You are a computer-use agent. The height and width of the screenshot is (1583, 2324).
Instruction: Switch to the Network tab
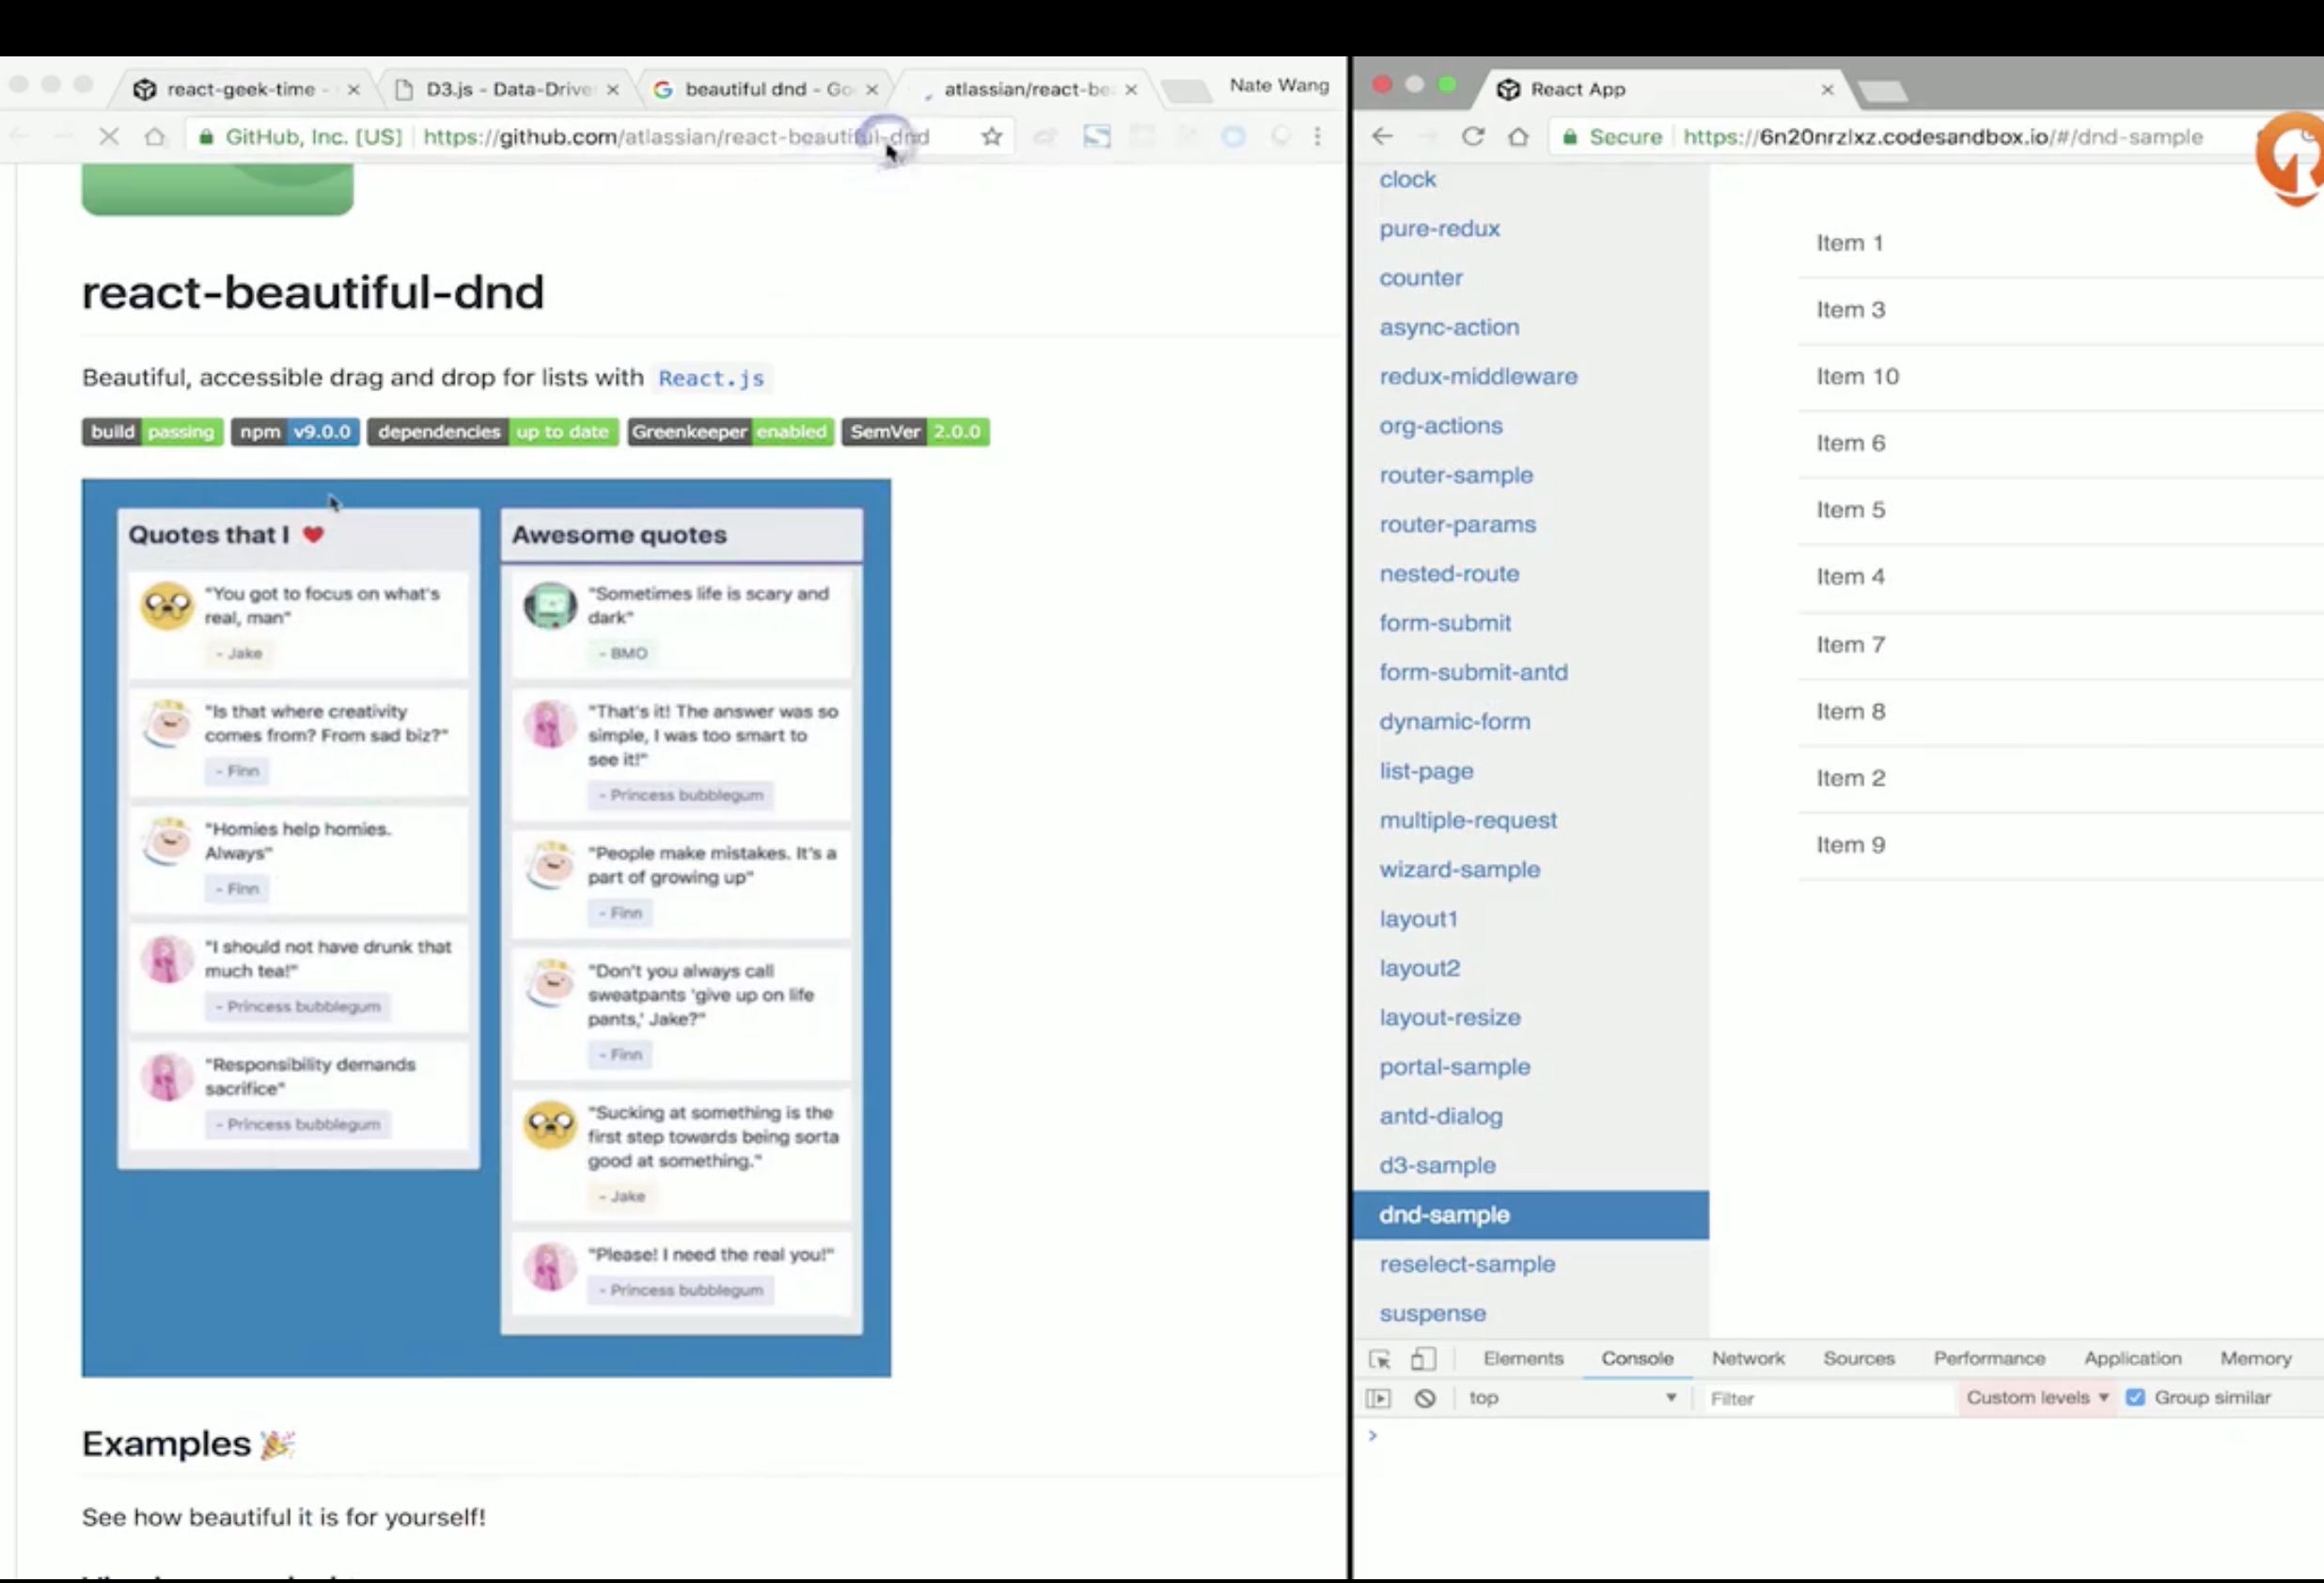[1747, 1358]
